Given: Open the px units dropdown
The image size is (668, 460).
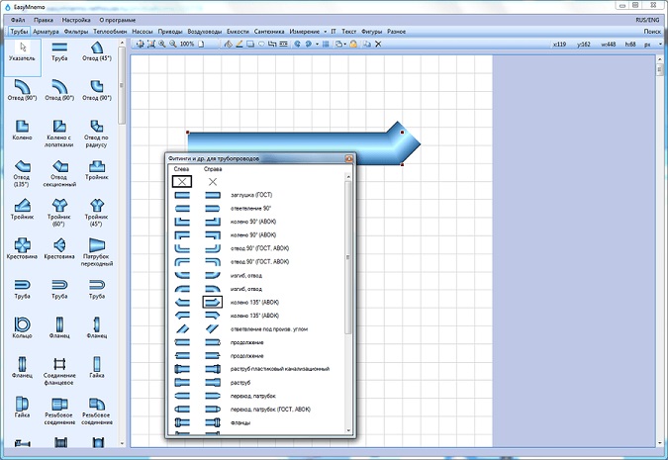Looking at the screenshot, I should [652, 45].
